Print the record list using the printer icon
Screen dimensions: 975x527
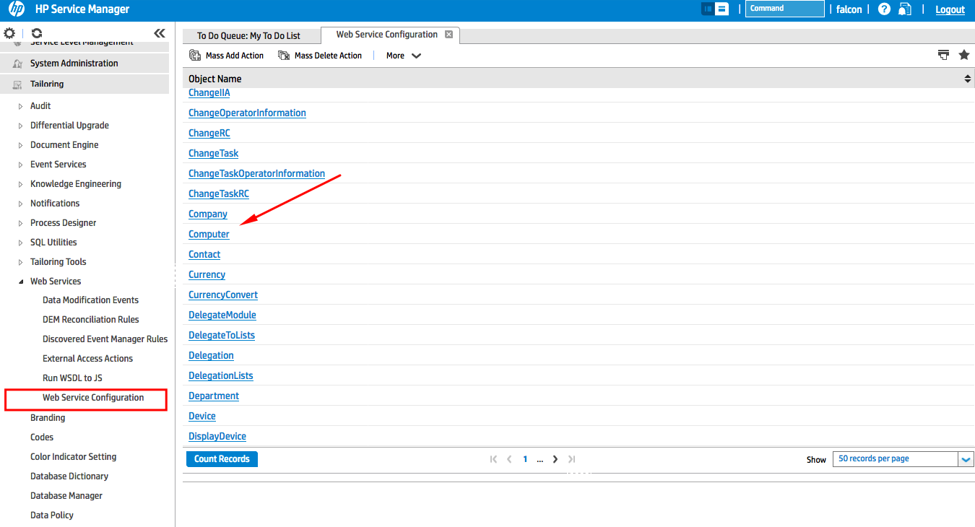pos(943,54)
